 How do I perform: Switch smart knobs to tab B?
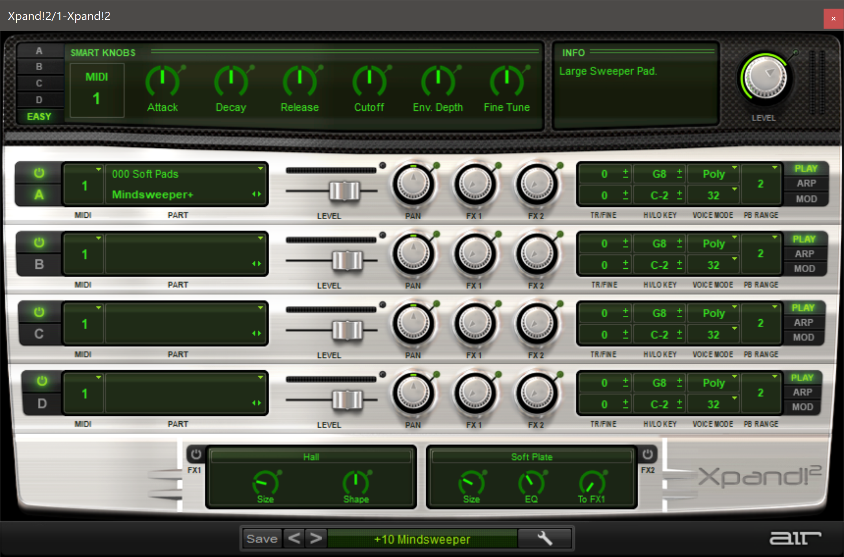39,67
